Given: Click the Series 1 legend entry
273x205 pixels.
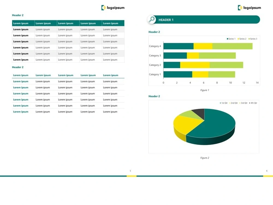Looking at the screenshot, I should click(231, 39).
